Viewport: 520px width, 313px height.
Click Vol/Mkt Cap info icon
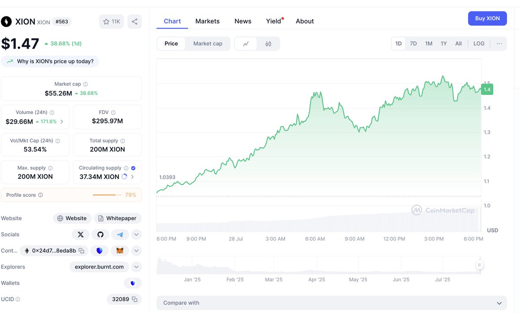click(x=58, y=141)
